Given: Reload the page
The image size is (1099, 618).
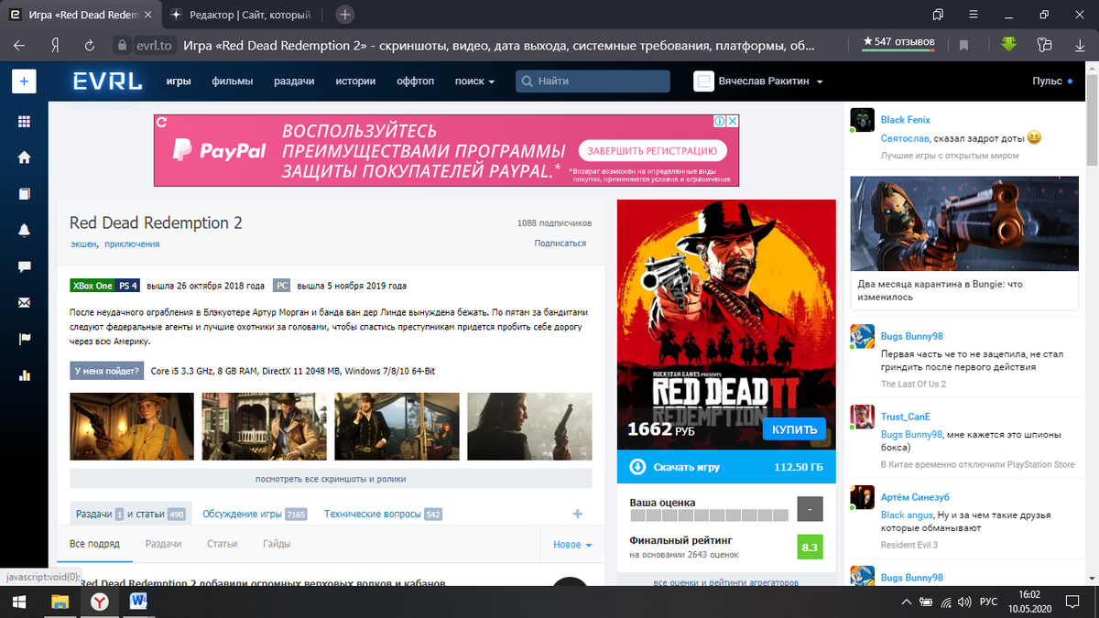Looking at the screenshot, I should (x=90, y=45).
